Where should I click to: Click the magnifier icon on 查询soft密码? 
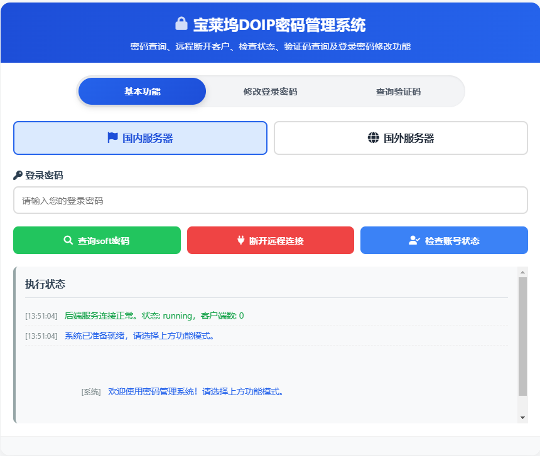click(66, 240)
